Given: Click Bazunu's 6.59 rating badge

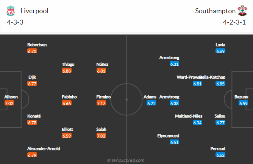Looking at the screenshot, I should [x=244, y=103].
